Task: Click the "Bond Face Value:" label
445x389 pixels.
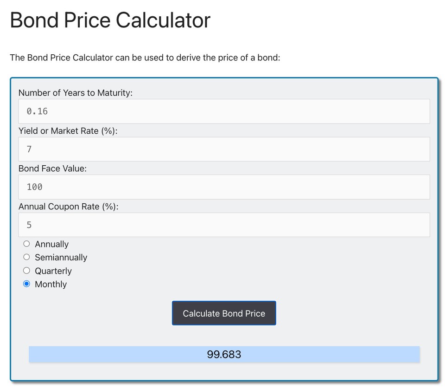Action: pyautogui.click(x=52, y=169)
